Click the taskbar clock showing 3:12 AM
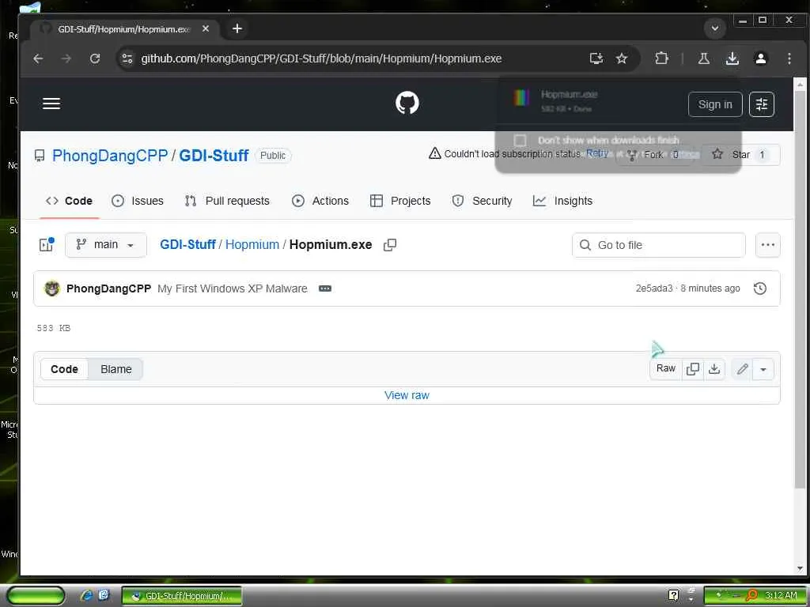Screen dimensions: 810x607 [781, 596]
